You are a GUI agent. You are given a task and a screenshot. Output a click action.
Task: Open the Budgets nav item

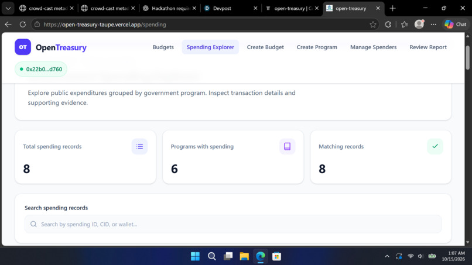[163, 47]
